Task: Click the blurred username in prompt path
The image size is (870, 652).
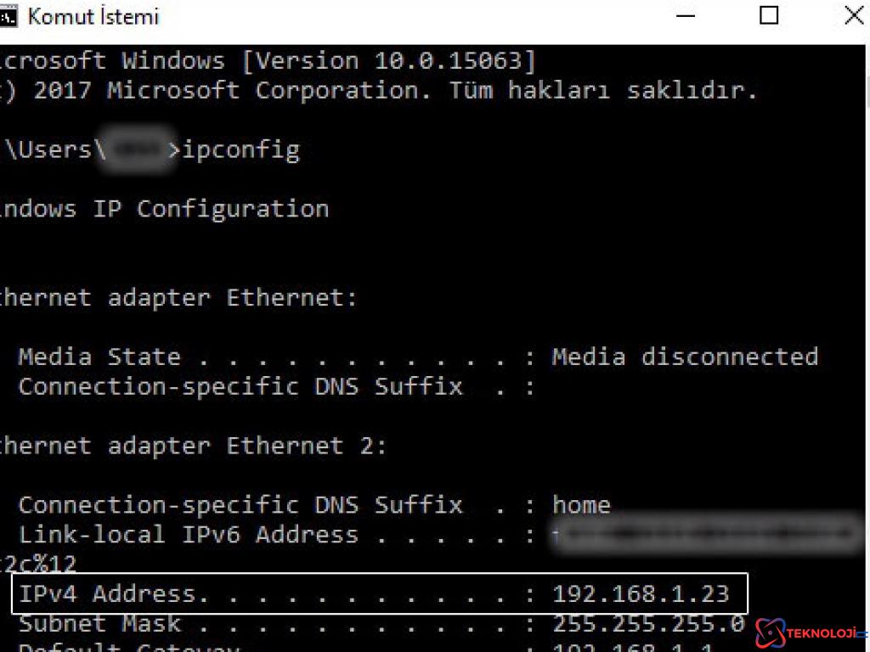Action: (136, 150)
